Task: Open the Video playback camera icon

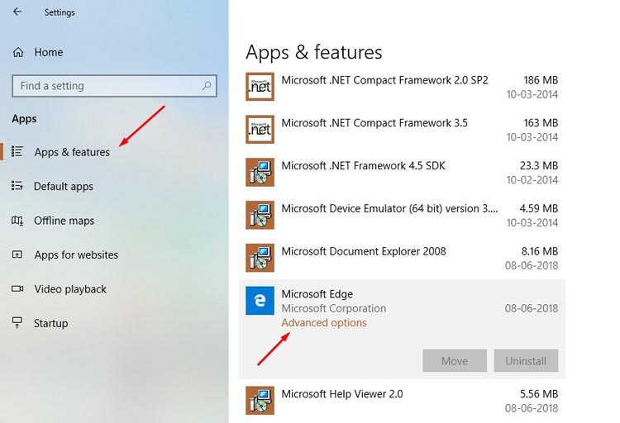Action: pos(17,288)
